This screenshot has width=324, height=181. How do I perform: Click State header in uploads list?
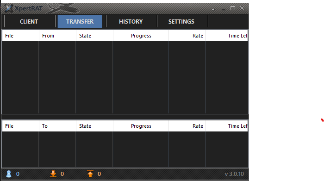[x=94, y=126]
